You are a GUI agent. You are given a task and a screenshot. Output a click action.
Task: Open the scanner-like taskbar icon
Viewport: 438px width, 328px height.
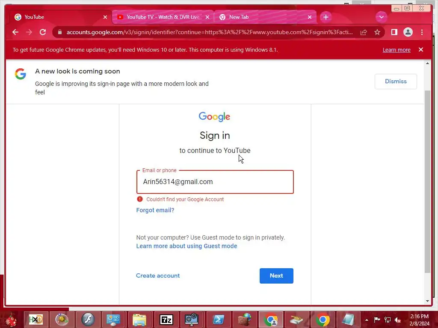(297, 319)
